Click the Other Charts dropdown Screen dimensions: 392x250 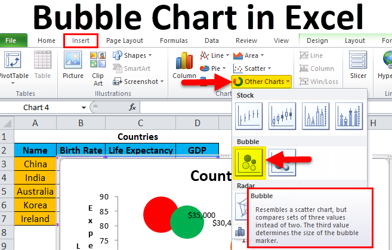pos(261,82)
